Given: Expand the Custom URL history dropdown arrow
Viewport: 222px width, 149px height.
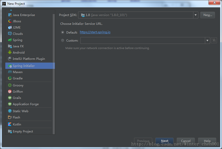Looking at the screenshot, I should (207, 41).
